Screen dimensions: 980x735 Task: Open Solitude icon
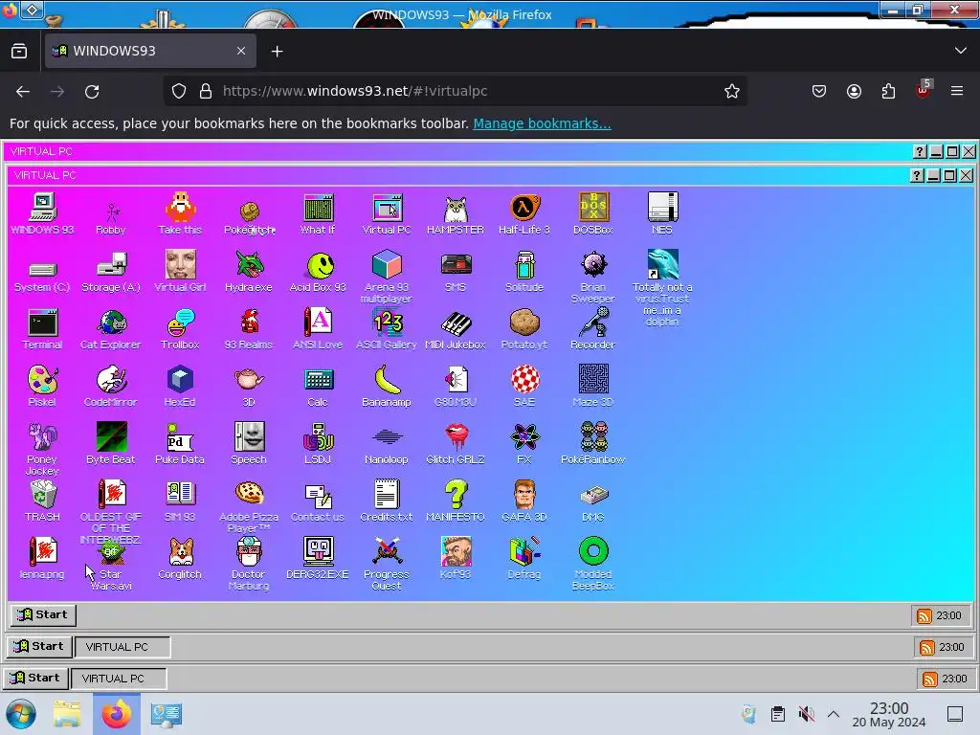[524, 272]
